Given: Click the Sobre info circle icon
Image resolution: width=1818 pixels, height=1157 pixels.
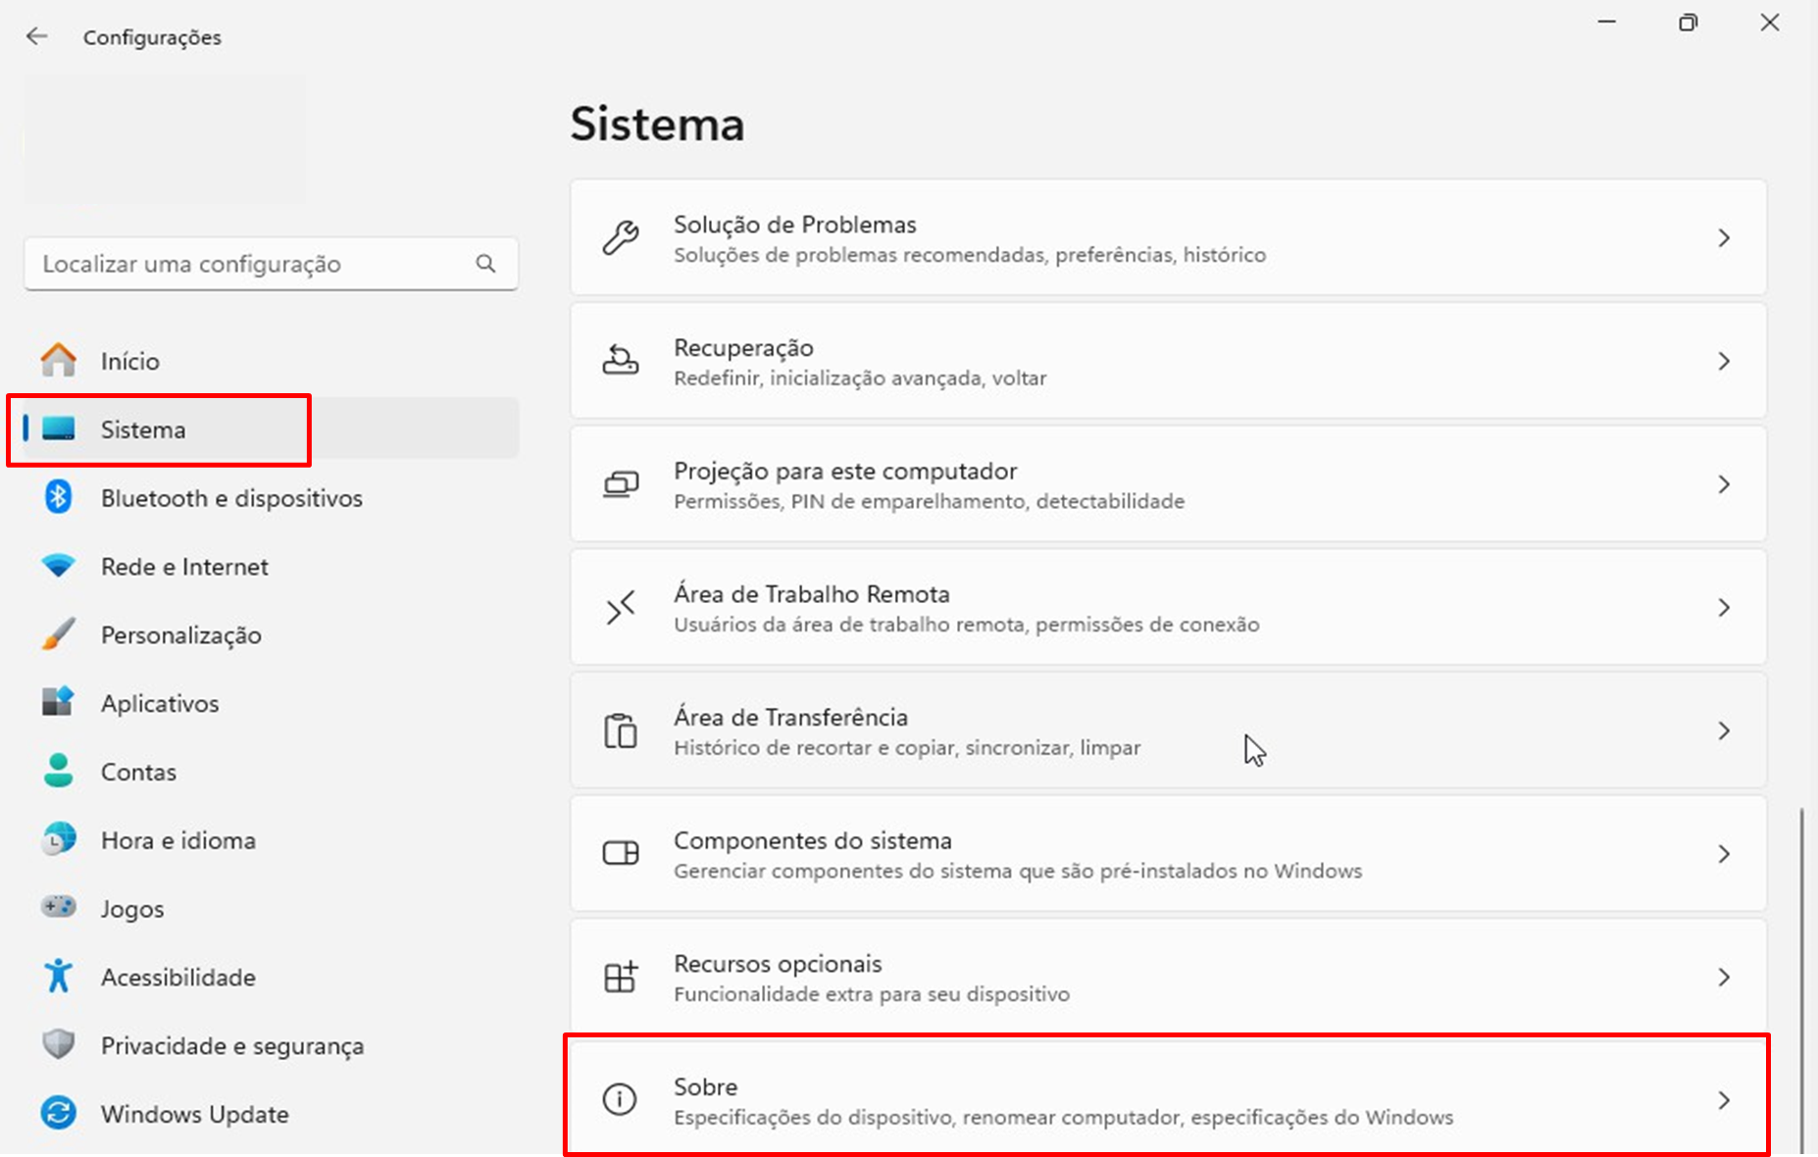Looking at the screenshot, I should [620, 1099].
